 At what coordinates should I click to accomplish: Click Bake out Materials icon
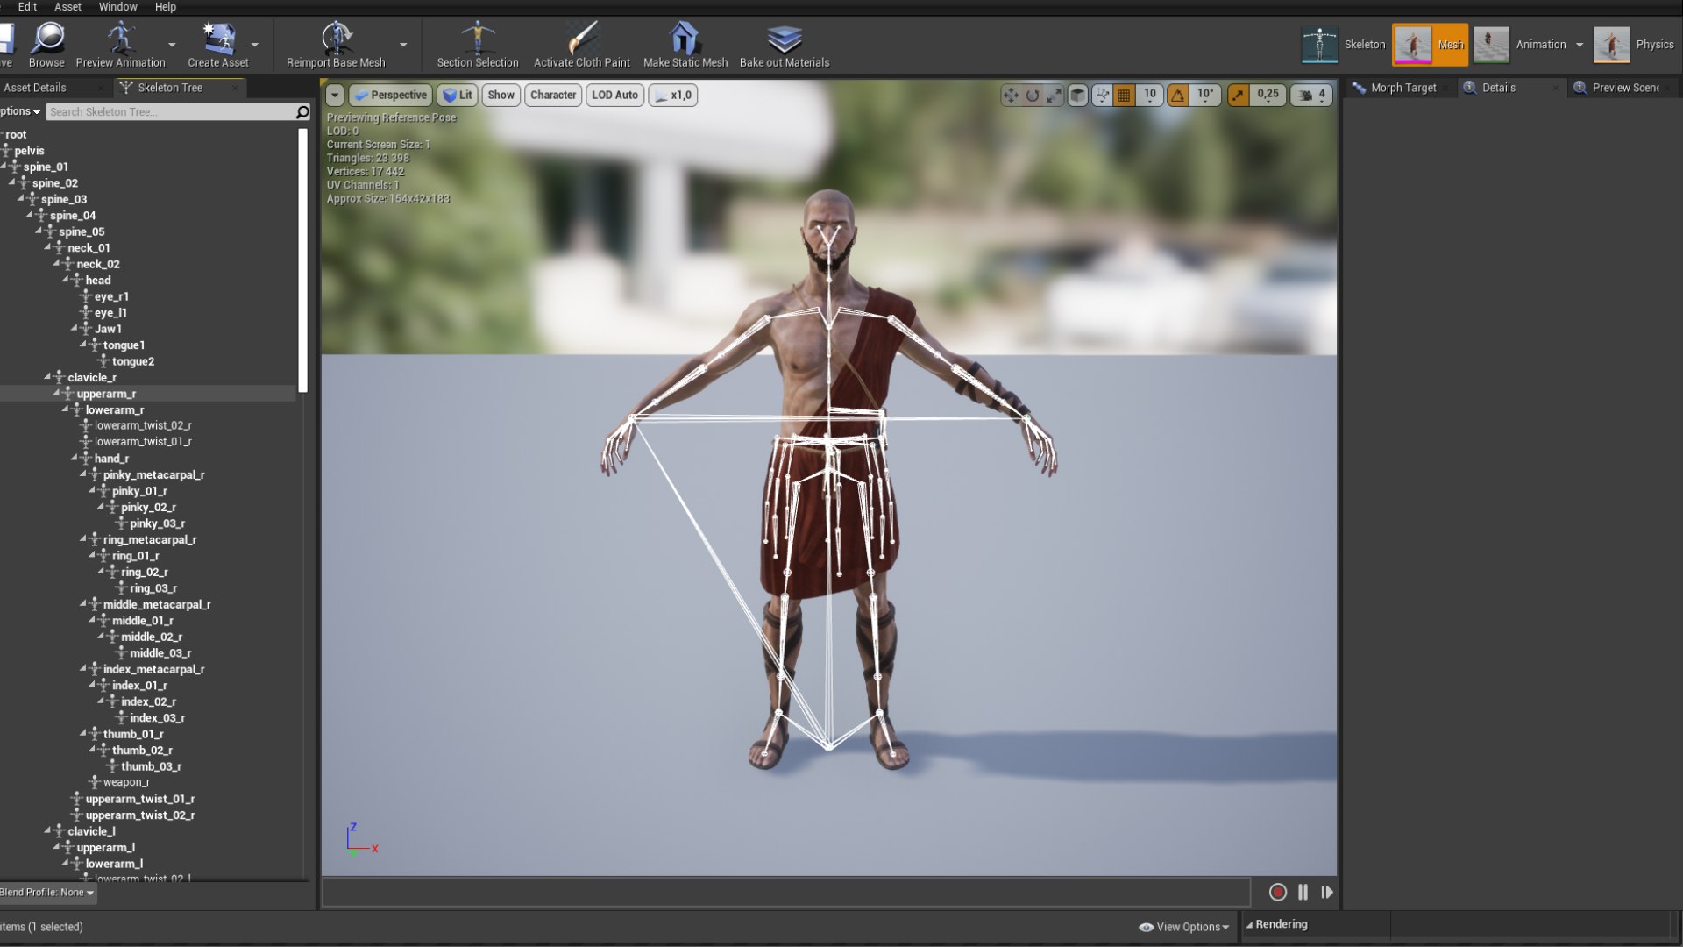point(785,45)
